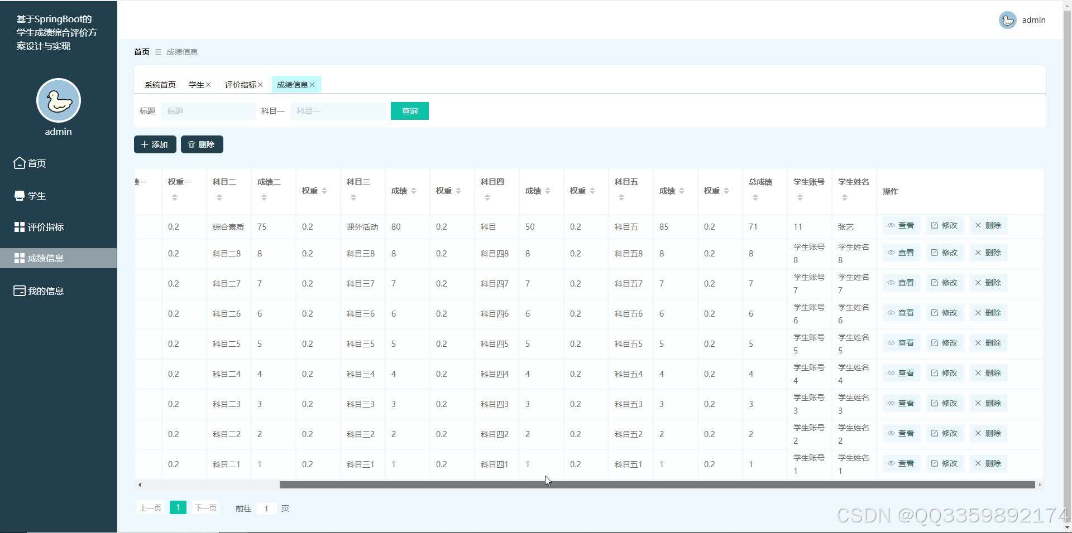Sort by the 科目三 column

353,197
